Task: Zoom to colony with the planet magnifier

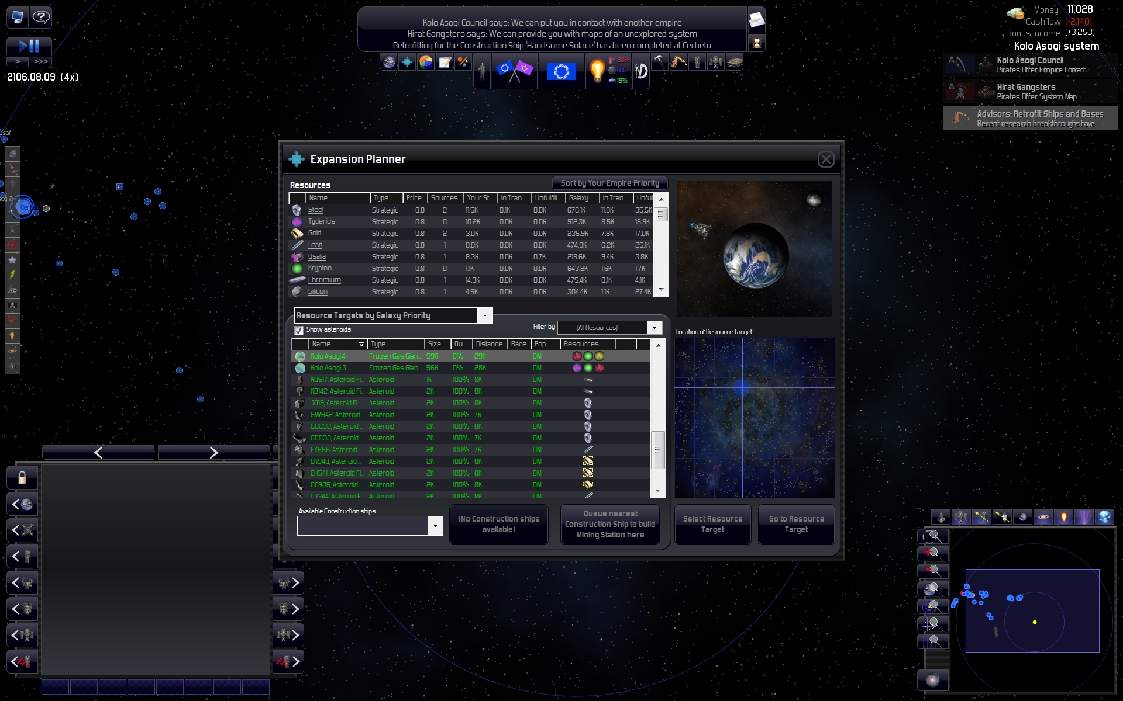Action: tap(932, 588)
